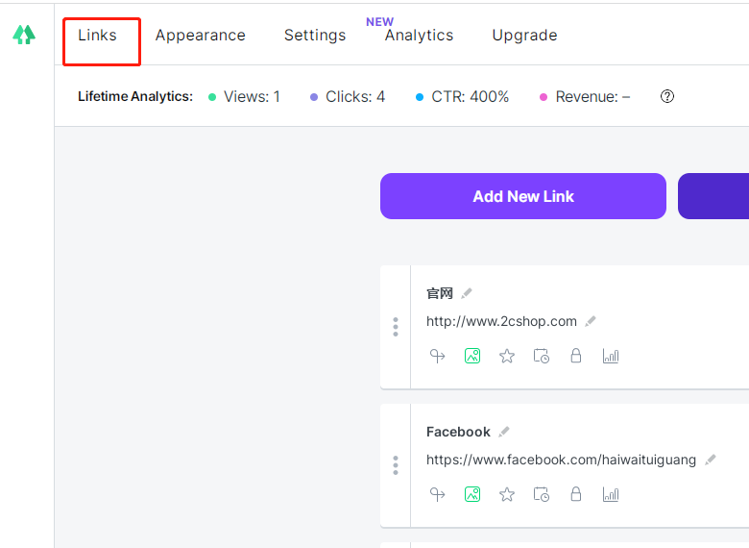Screen dimensions: 749x548
Task: Edit the Facebook title pencil icon
Action: [504, 432]
